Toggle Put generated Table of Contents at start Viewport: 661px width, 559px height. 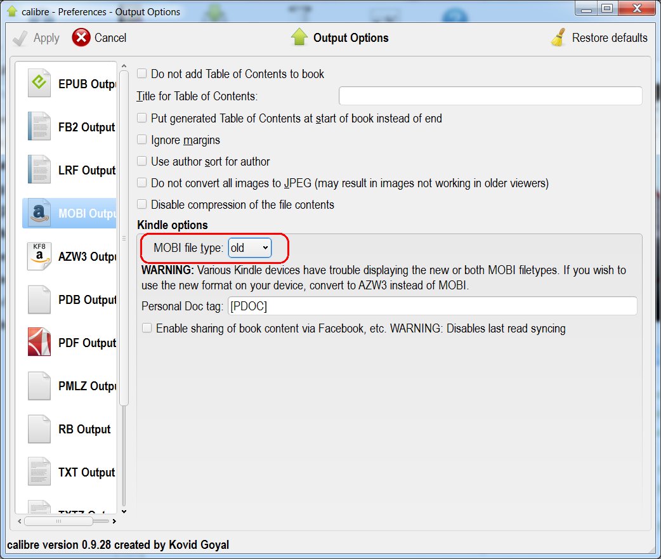(142, 117)
